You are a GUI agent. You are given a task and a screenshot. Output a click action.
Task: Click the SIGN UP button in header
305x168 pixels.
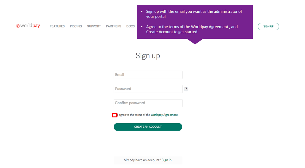click(x=268, y=26)
